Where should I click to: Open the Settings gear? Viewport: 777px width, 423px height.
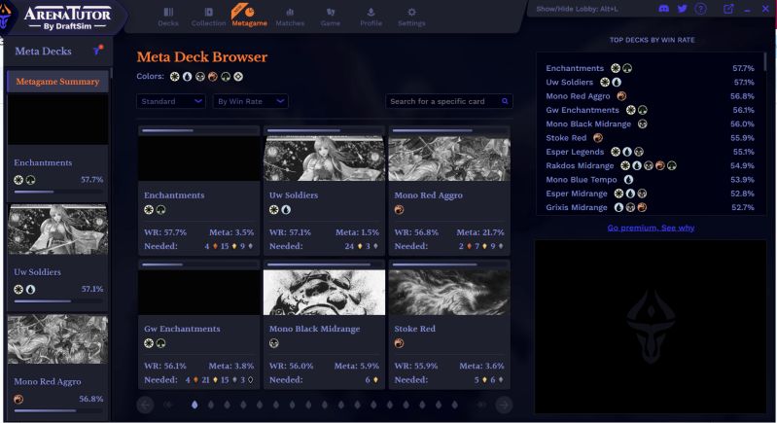pyautogui.click(x=411, y=17)
